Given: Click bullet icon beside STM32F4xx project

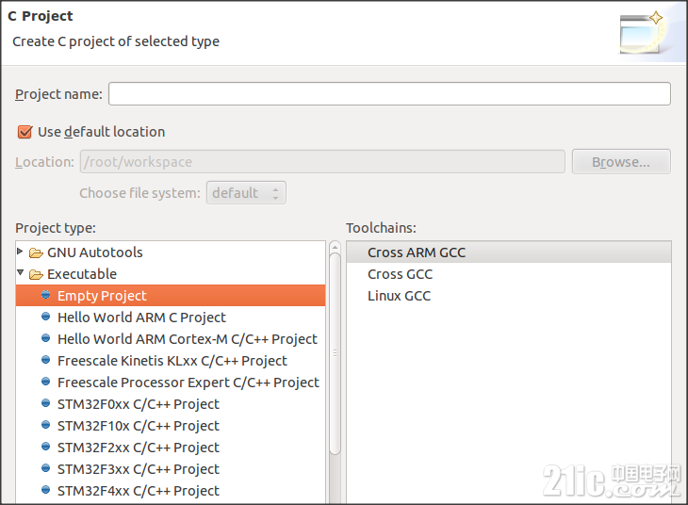Looking at the screenshot, I should (45, 489).
